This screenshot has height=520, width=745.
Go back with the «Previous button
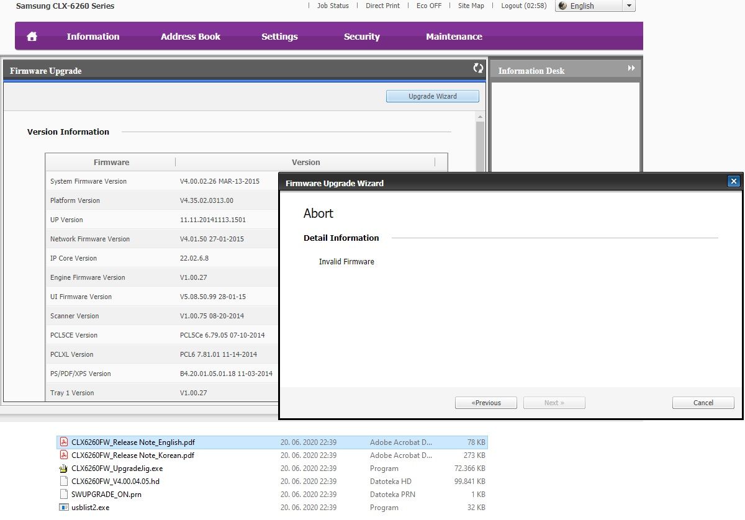tap(486, 403)
